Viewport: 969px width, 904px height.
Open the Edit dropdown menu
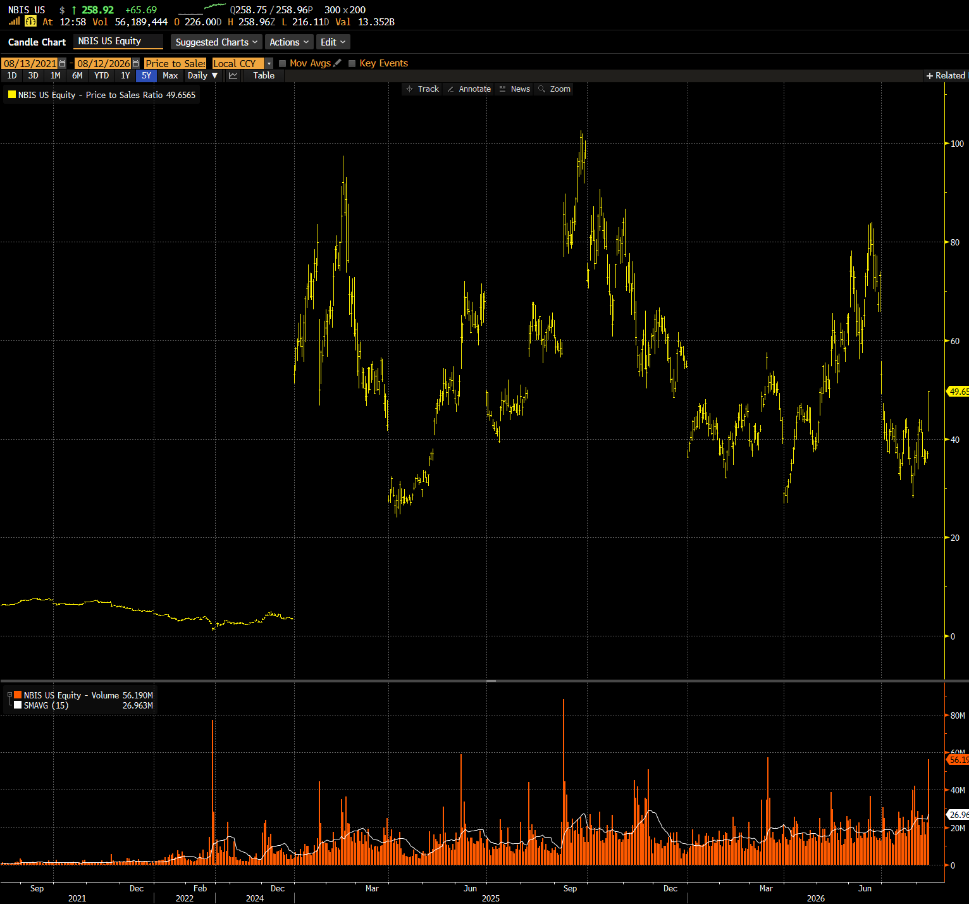tap(333, 42)
